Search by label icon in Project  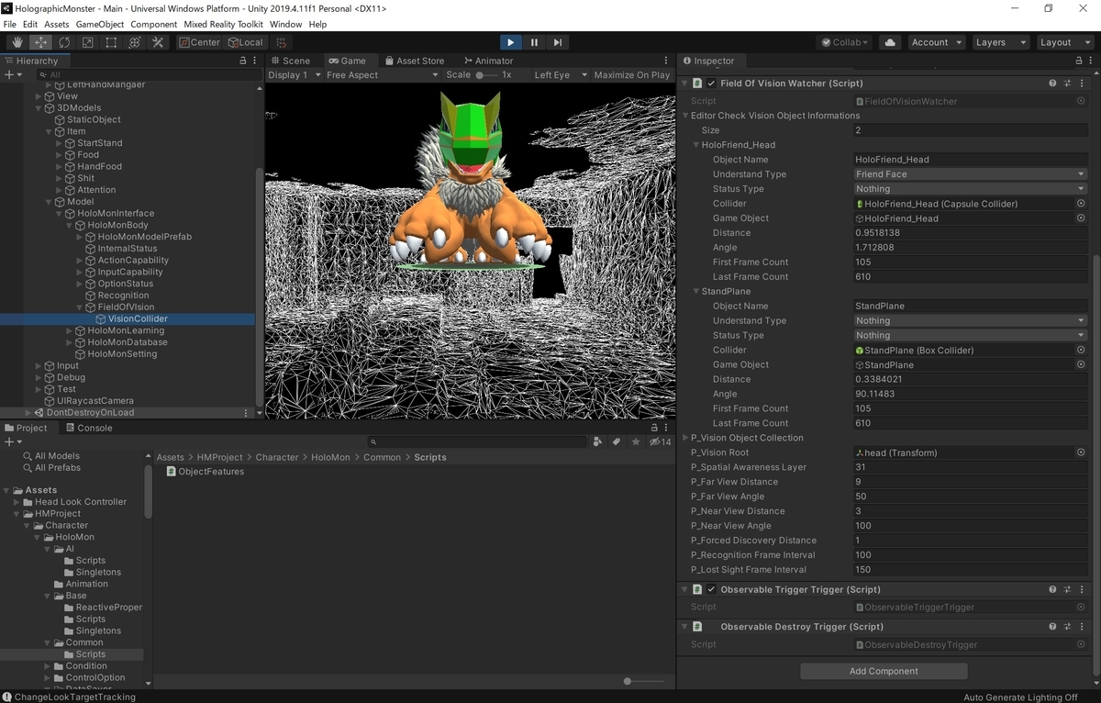pyautogui.click(x=617, y=441)
